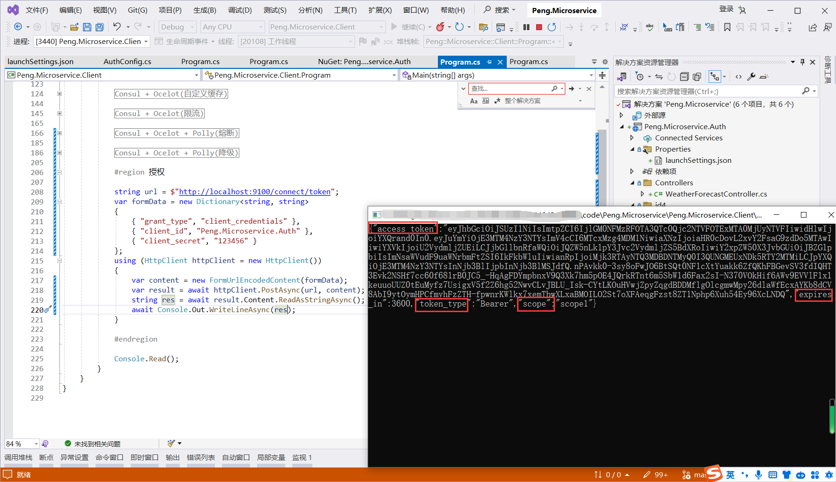Open a file using the folder icon
This screenshot has width=836, height=482.
coord(74,27)
